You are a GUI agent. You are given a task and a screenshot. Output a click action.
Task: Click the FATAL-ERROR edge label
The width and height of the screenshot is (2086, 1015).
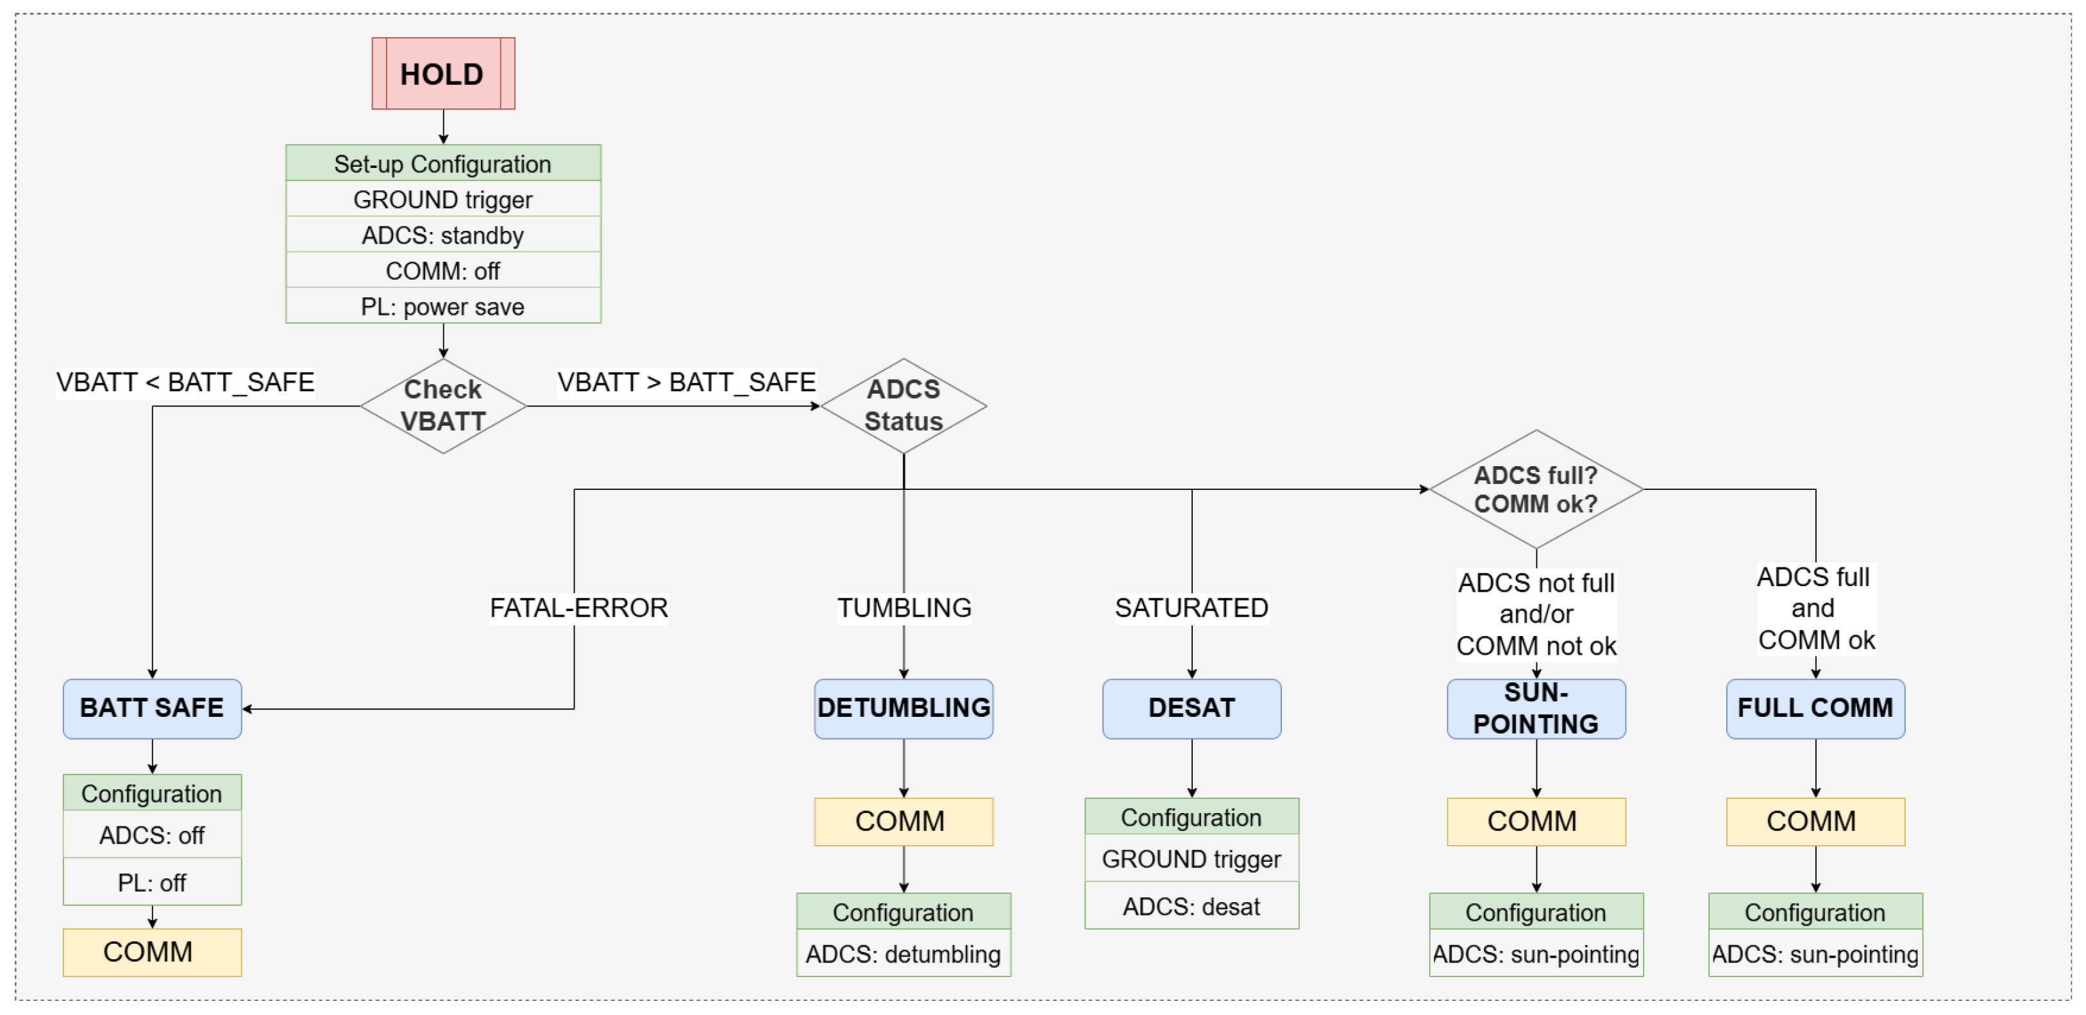tap(578, 608)
